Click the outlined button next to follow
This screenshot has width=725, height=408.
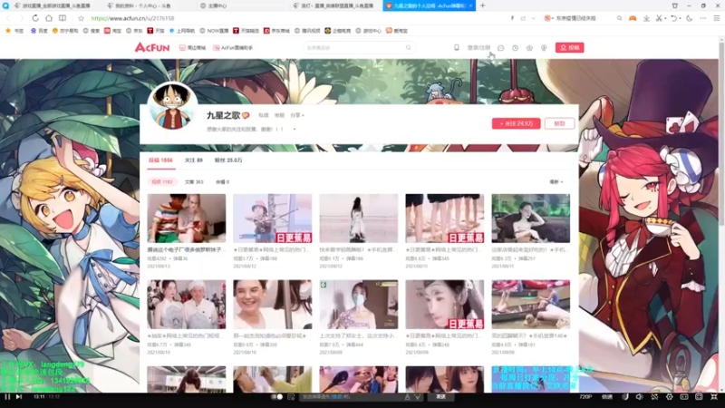[x=559, y=123]
